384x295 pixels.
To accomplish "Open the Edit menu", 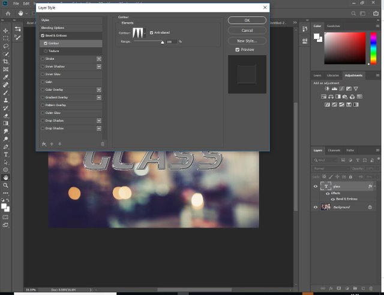I will 26,4.
